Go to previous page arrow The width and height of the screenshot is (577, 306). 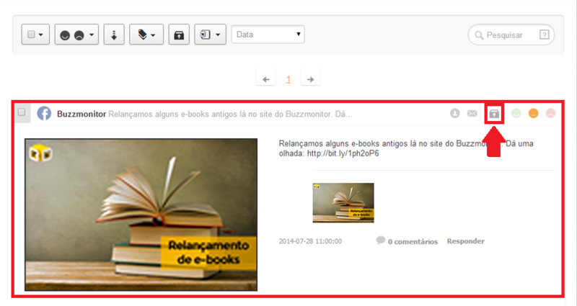click(x=266, y=79)
